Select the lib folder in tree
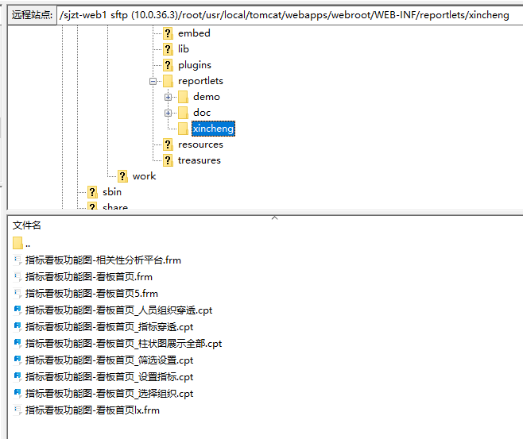 (184, 49)
